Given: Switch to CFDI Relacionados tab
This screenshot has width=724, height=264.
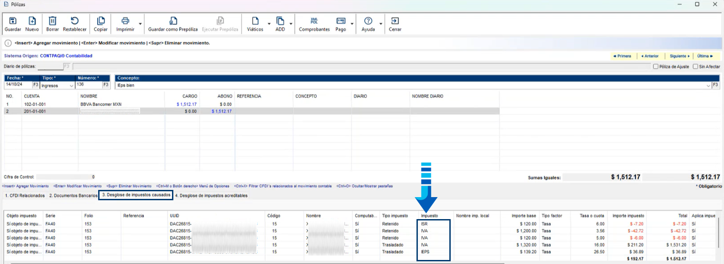Looking at the screenshot, I should pyautogui.click(x=25, y=196).
